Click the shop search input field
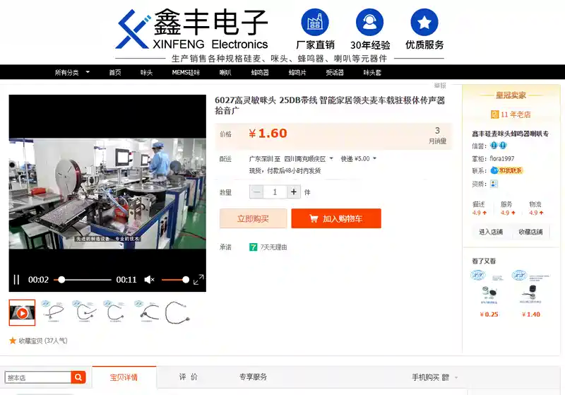This screenshot has height=395, width=565. click(x=38, y=378)
